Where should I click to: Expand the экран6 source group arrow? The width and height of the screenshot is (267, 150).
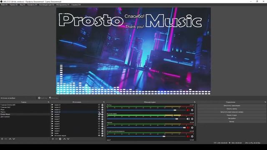[x=53, y=121]
